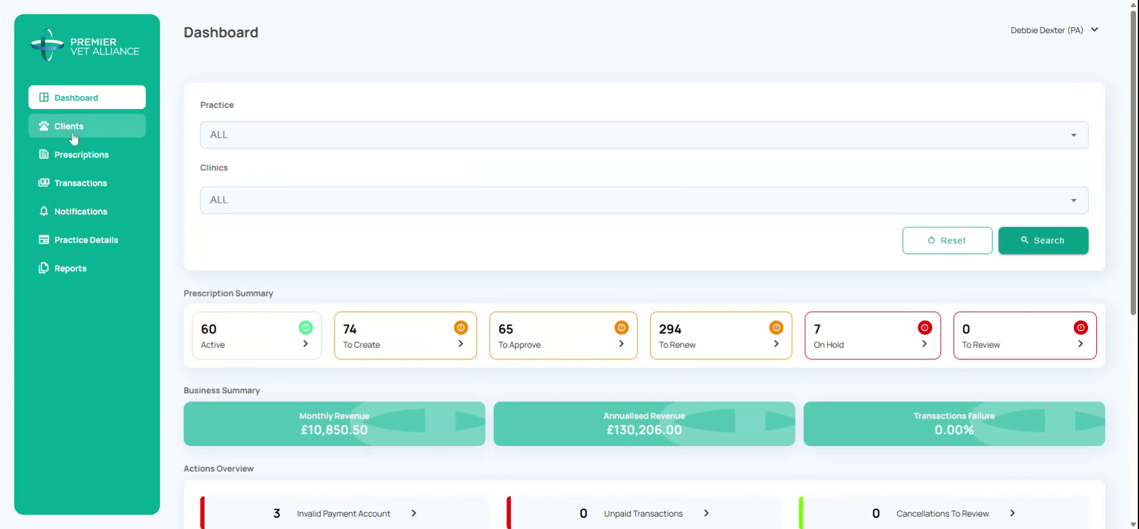Screen dimensions: 1139x529
Task: Click the red status icon on On Hold card
Action: pos(924,327)
